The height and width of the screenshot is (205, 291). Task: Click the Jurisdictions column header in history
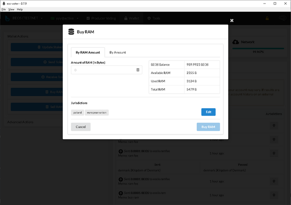coord(274,114)
